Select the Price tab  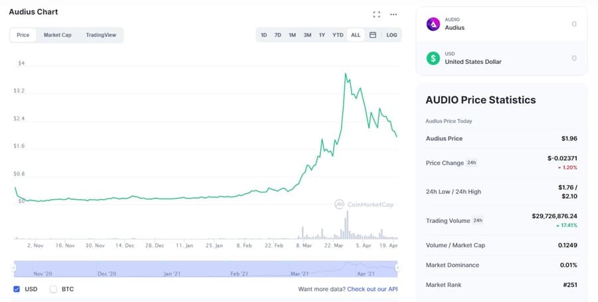23,35
